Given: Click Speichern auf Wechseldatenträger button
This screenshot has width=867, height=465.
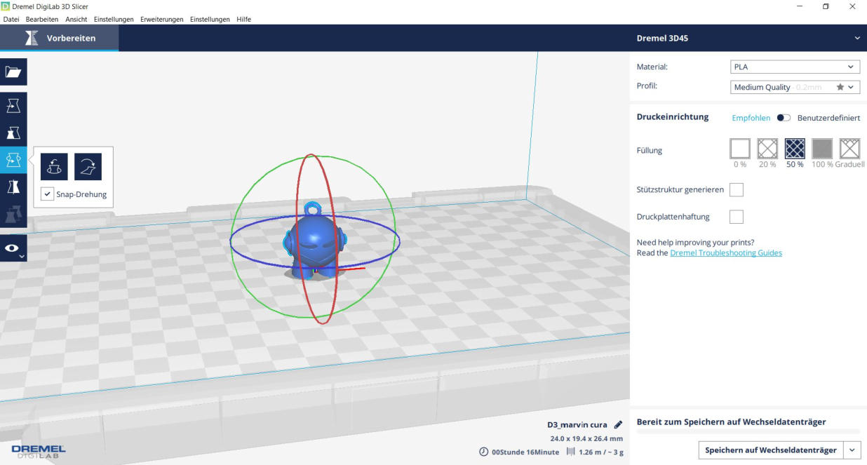Looking at the screenshot, I should coord(771,450).
